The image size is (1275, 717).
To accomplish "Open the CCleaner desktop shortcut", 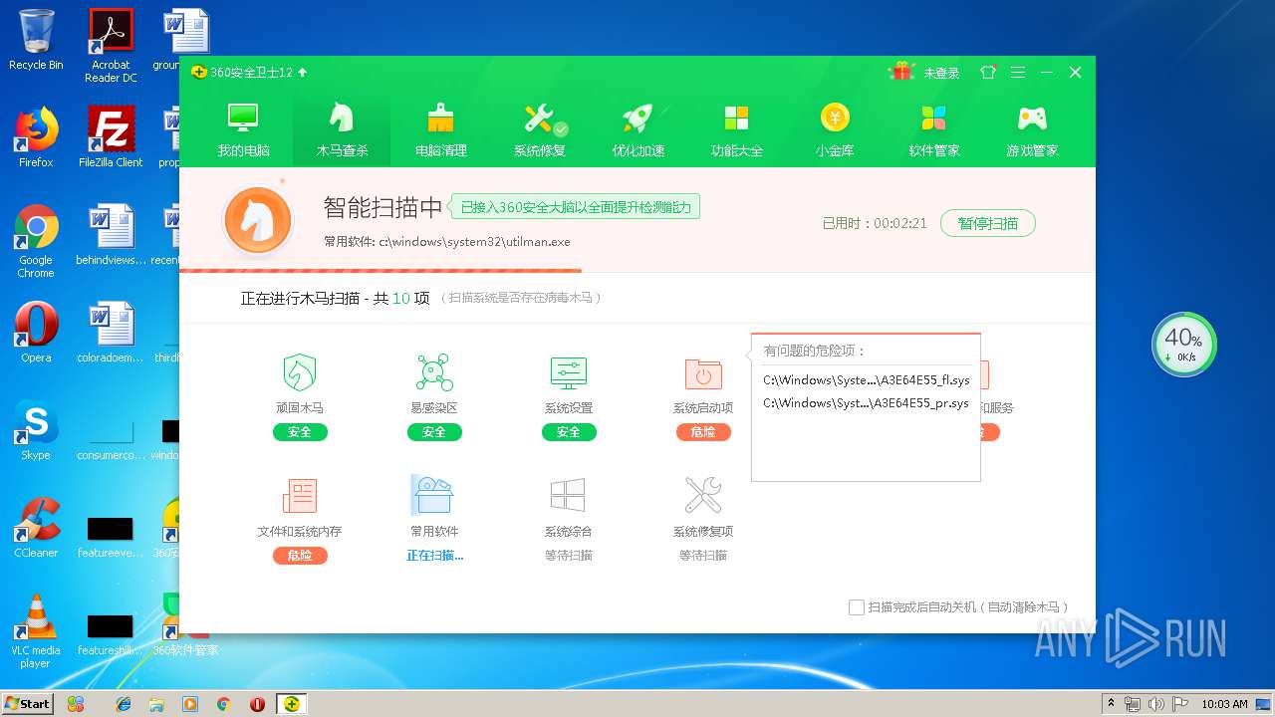I will 36,528.
